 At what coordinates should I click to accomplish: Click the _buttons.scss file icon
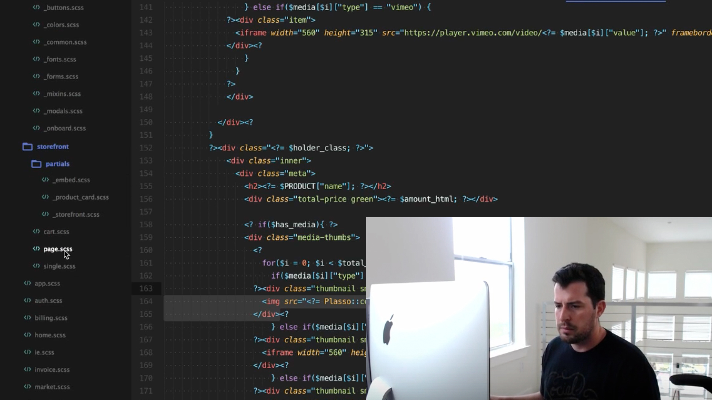coord(36,7)
